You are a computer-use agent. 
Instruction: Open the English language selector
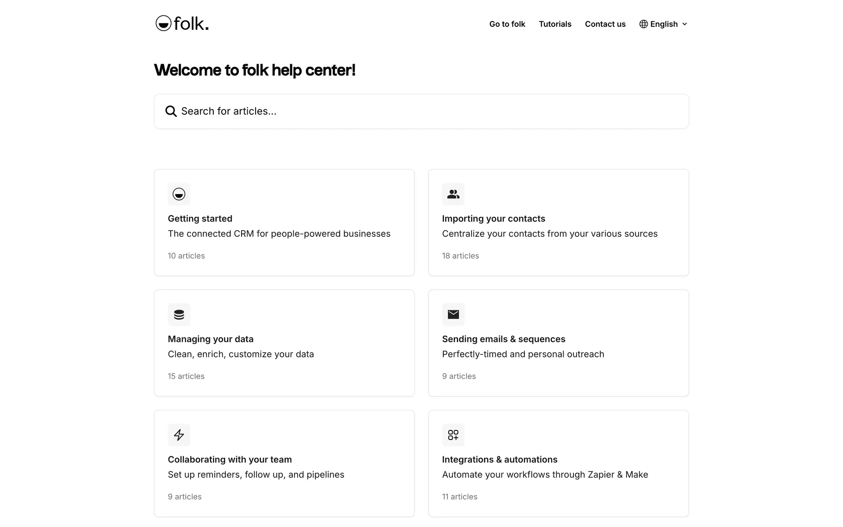tap(663, 24)
